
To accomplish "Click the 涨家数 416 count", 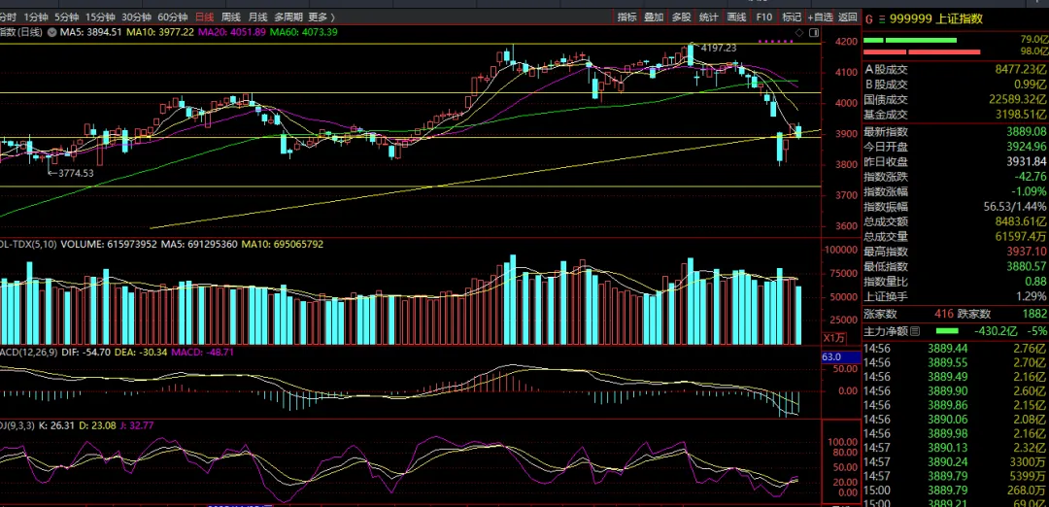I will 944,314.
